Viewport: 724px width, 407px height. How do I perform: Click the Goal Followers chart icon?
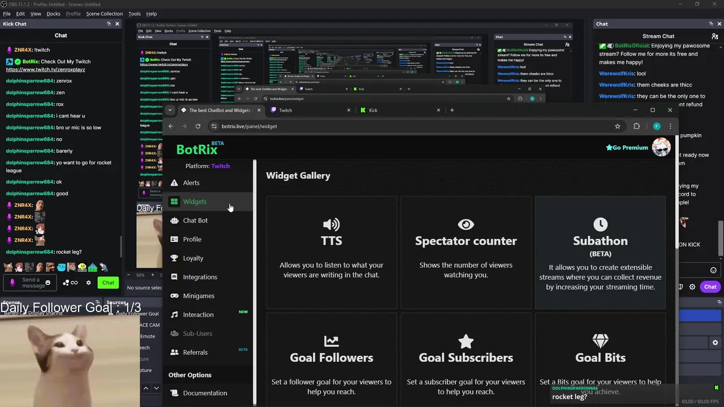331,341
